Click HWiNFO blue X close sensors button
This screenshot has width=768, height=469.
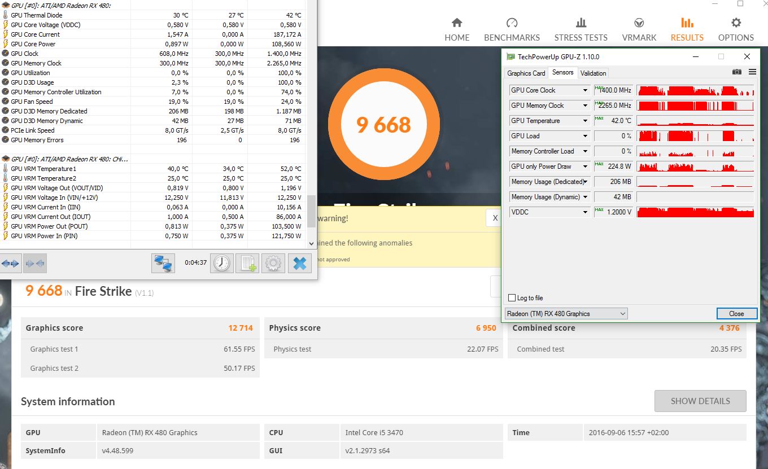(300, 263)
